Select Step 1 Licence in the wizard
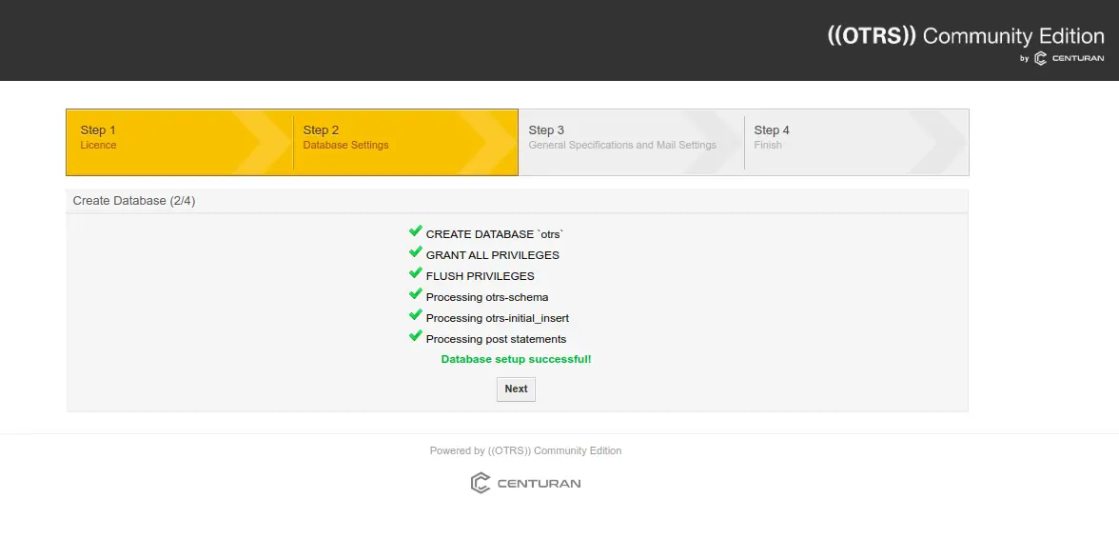Image resolution: width=1119 pixels, height=539 pixels. point(179,142)
